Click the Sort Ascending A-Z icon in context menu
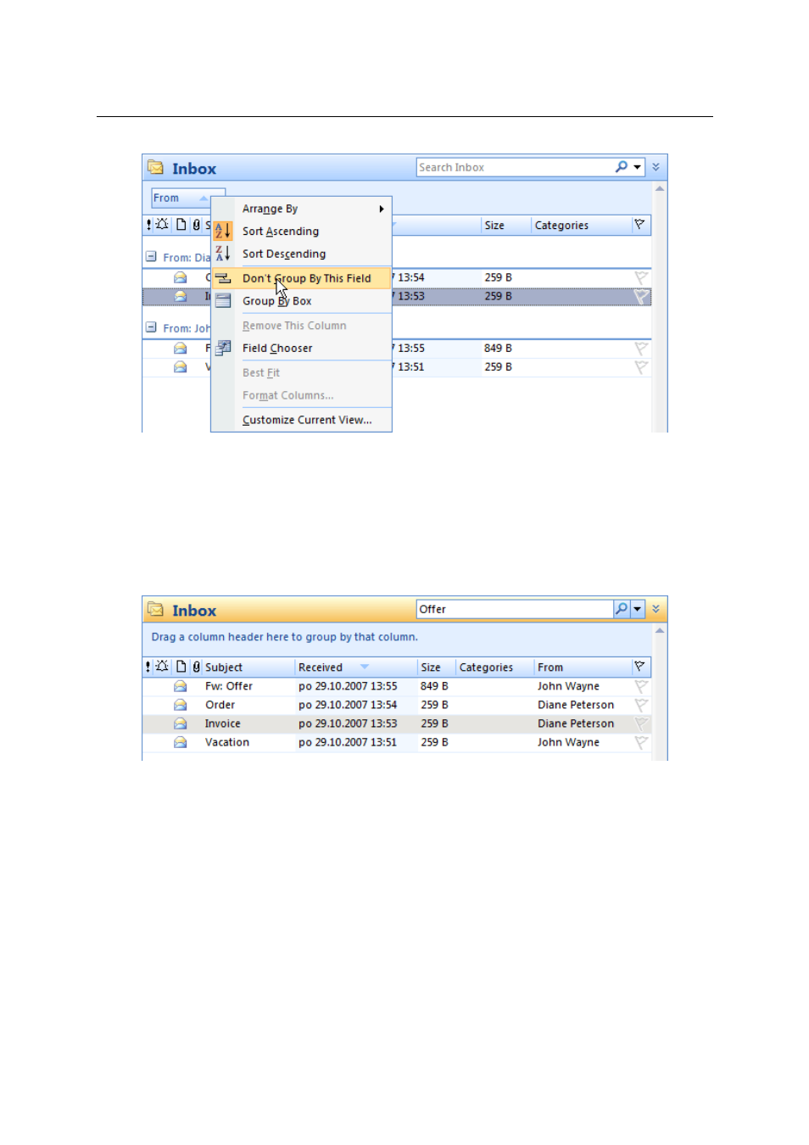The height and width of the screenshot is (1145, 809). coord(222,231)
